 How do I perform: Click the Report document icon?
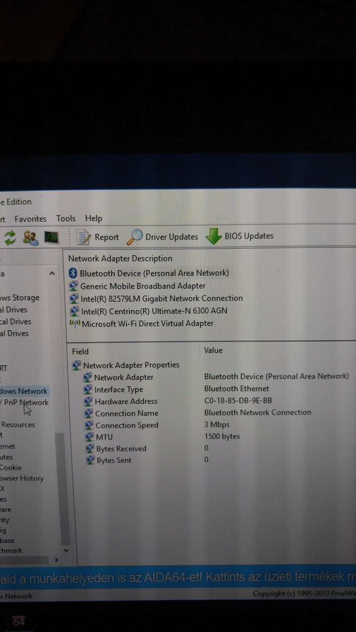[x=84, y=237]
